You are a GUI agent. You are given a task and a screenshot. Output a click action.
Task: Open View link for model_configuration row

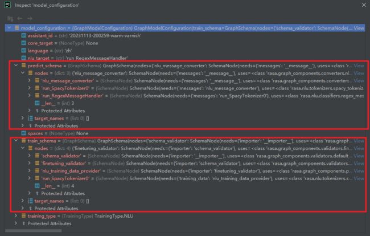click(359, 27)
